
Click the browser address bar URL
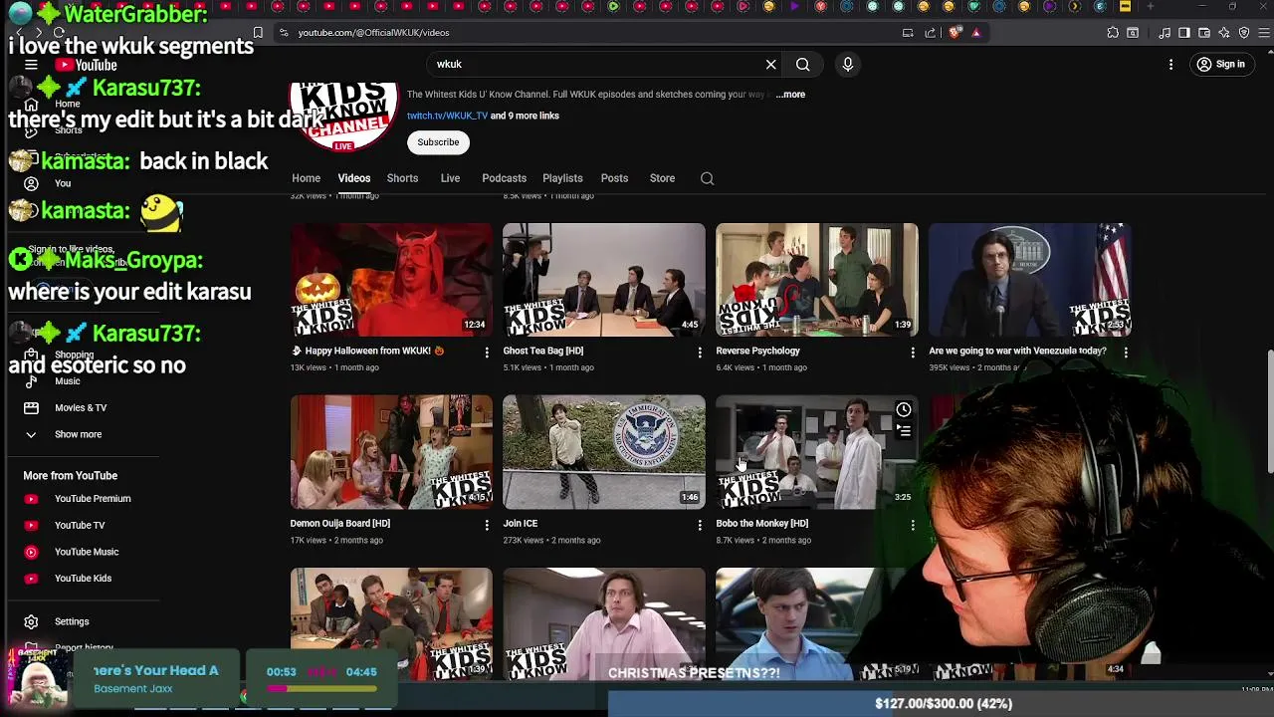373,33
